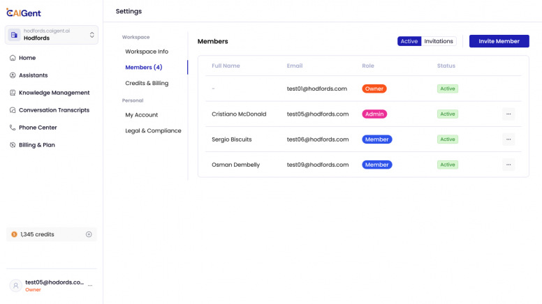Viewport: 542px width, 304px height.
Task: Open the user account options ellipsis
Action: click(90, 286)
